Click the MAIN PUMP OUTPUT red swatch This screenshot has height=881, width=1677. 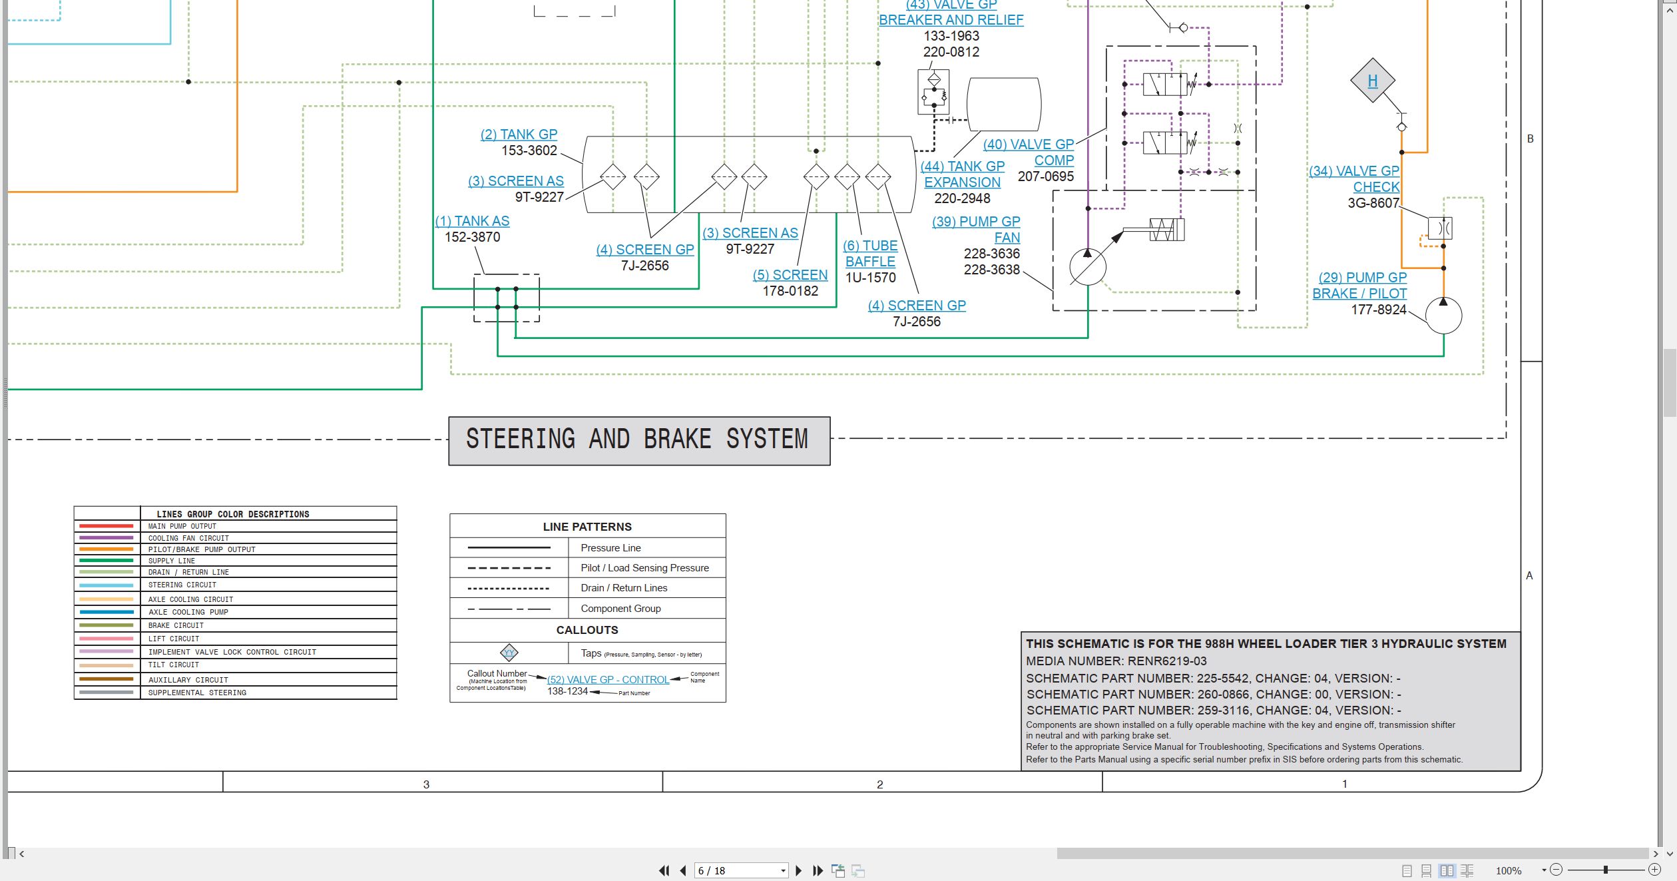click(107, 526)
